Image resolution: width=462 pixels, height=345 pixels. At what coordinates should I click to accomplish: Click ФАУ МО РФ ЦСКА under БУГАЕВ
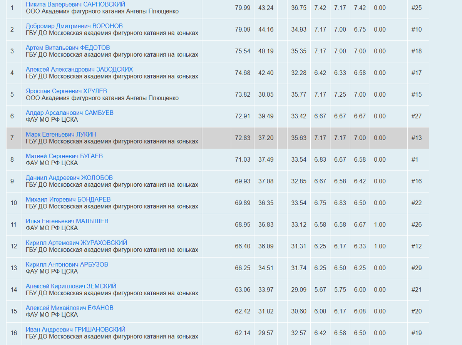tap(52, 163)
